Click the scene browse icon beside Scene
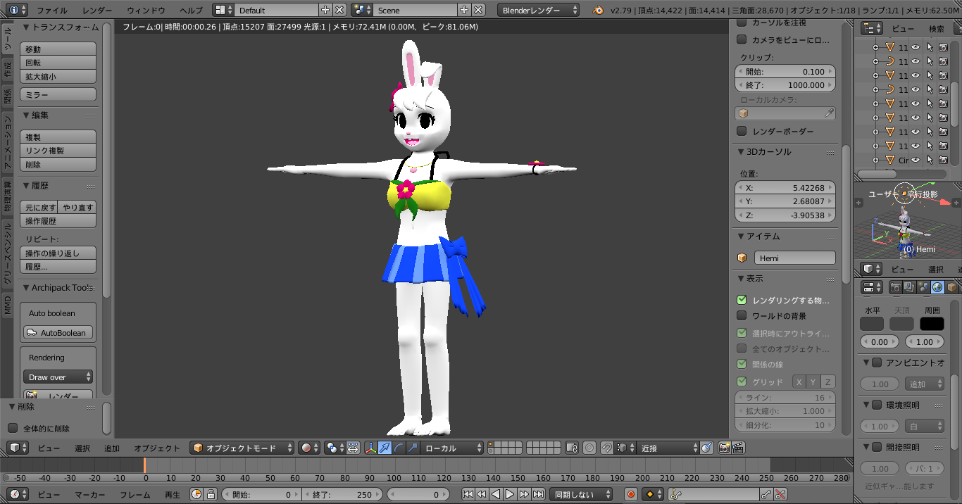The height and width of the screenshot is (504, 962). point(361,10)
